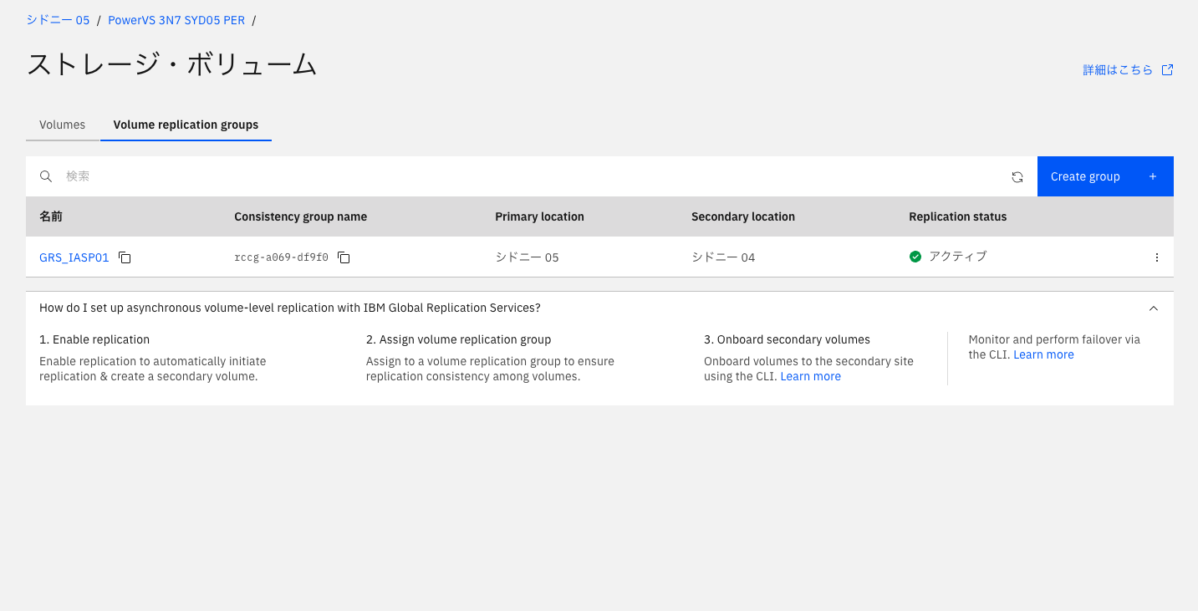
Task: Copy consistency group name rccg-a069-df9f0
Action: click(x=344, y=257)
